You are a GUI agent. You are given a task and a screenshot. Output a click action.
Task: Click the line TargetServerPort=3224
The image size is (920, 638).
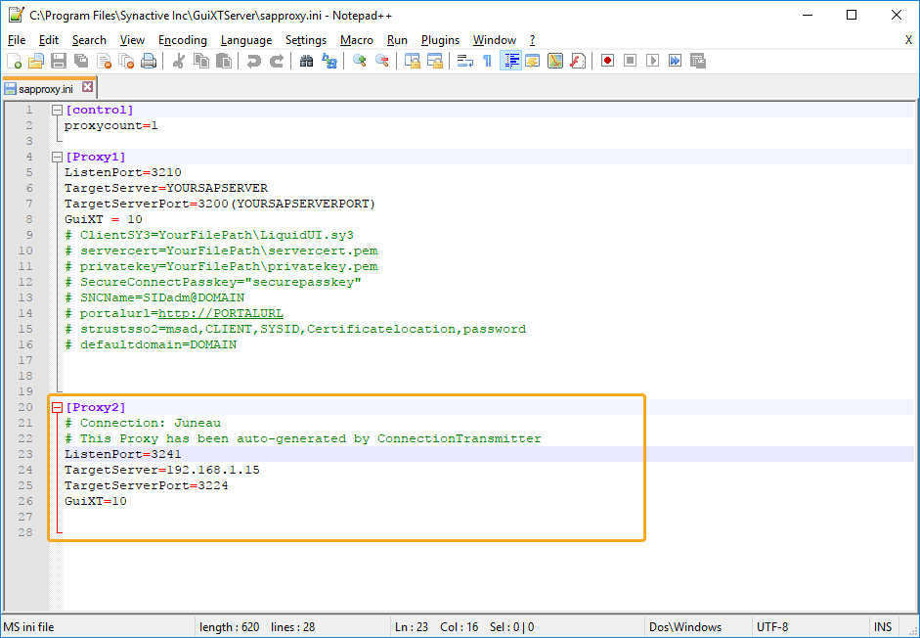click(x=146, y=485)
